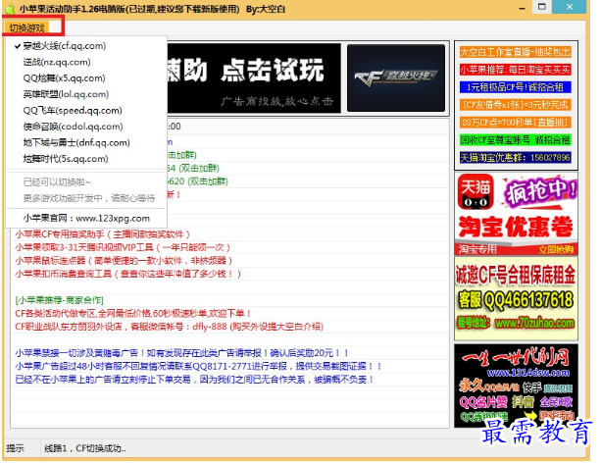The image size is (601, 463).
Task: Open the 切换游戏 menu
Action: [26, 27]
